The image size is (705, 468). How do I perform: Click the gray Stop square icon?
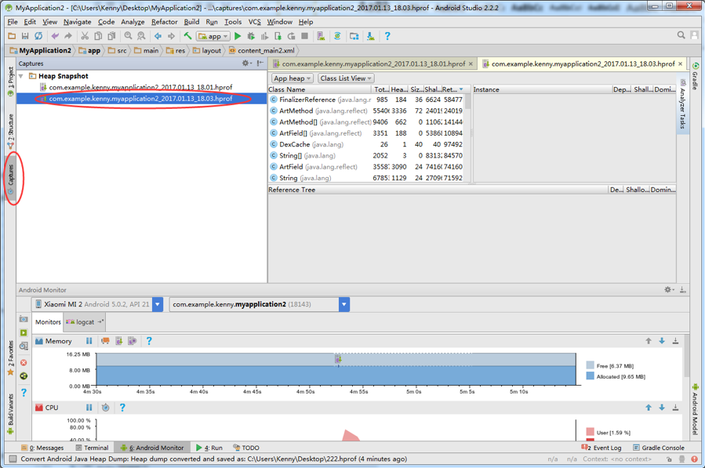click(x=304, y=36)
